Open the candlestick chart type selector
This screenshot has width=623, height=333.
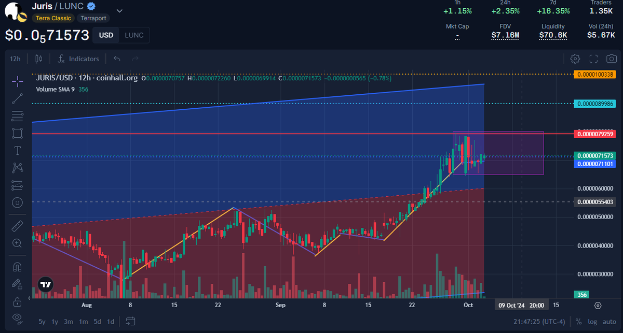39,59
